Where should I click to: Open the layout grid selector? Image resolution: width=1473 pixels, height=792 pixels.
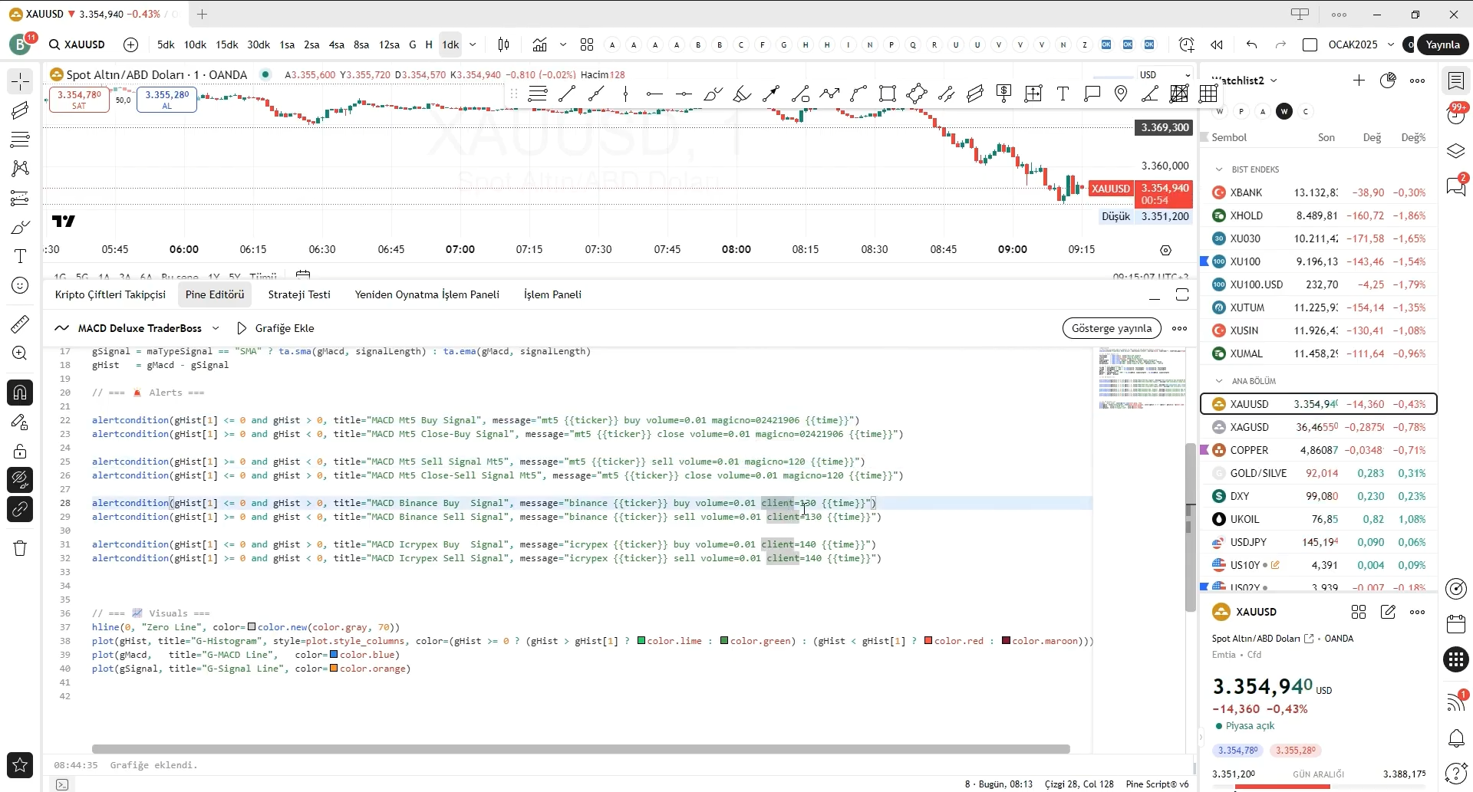coord(587,44)
